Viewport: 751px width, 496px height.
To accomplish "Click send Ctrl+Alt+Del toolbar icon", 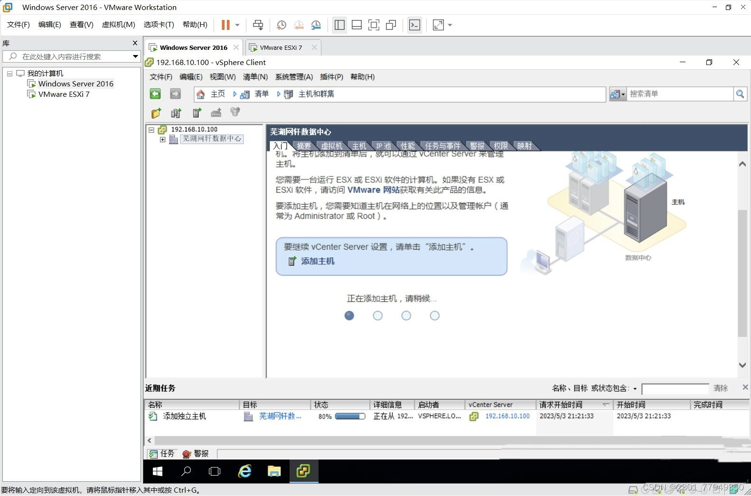I will tap(258, 25).
